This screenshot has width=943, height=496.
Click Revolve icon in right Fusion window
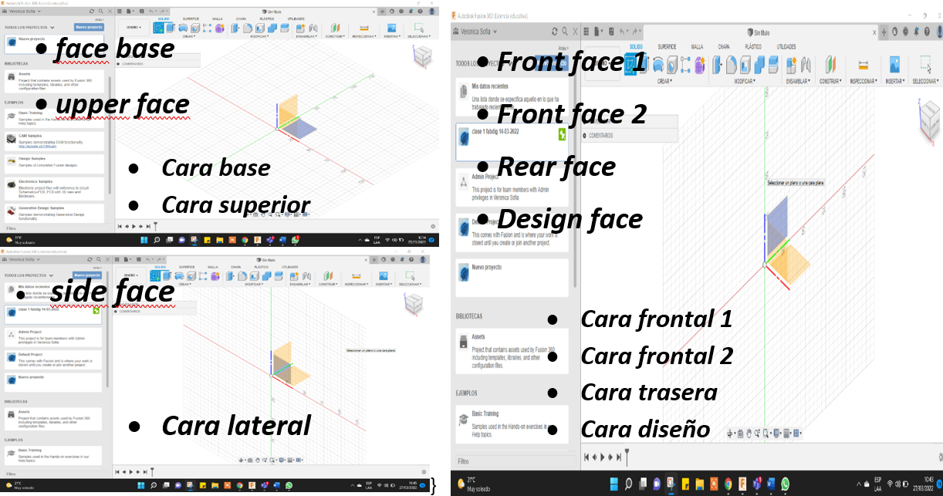tap(658, 64)
